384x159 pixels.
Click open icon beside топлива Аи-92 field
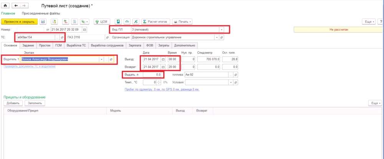pyautogui.click(x=236, y=74)
